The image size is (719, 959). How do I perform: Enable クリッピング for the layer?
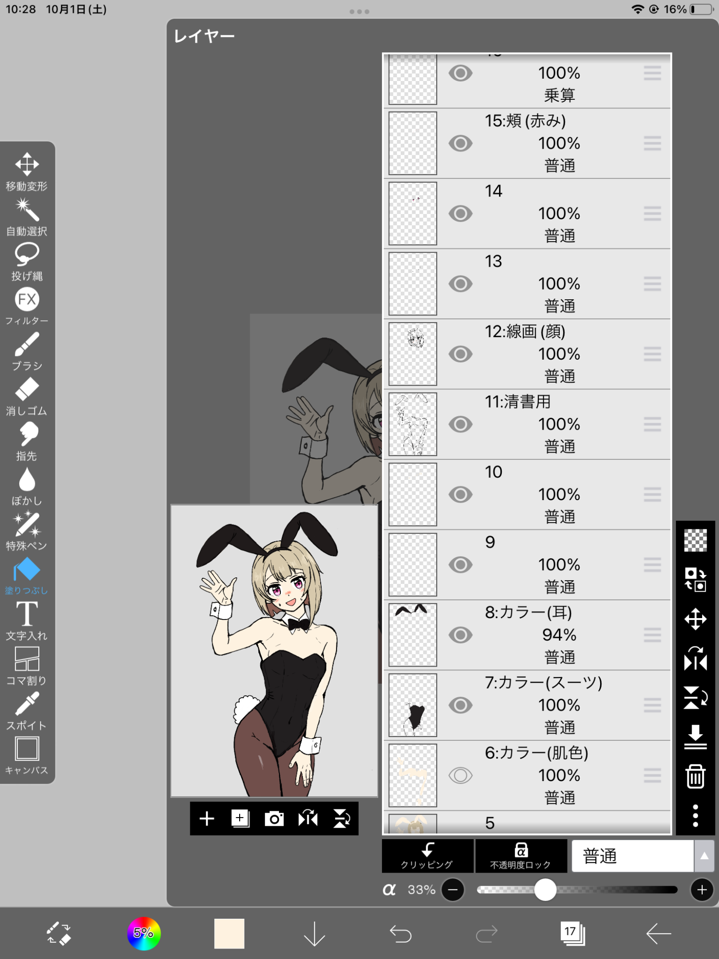(427, 856)
